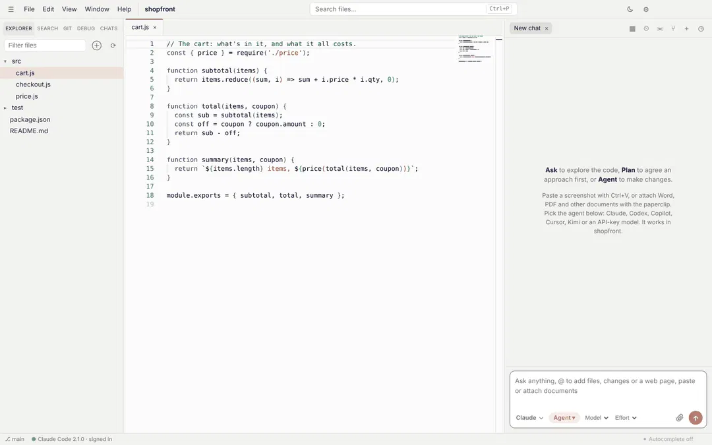Screen dimensions: 712x445
Task: Attach a document with the paperclip icon
Action: click(679, 418)
